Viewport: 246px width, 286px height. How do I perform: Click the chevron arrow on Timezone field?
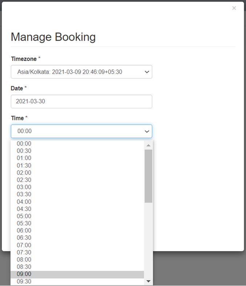tap(147, 72)
